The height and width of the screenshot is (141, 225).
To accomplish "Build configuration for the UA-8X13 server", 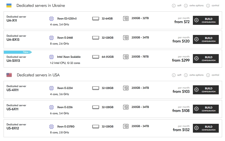I will 206,40.
